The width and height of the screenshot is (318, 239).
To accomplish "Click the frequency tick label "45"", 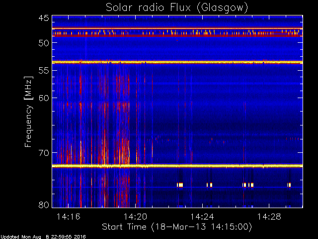I will 44,18.
